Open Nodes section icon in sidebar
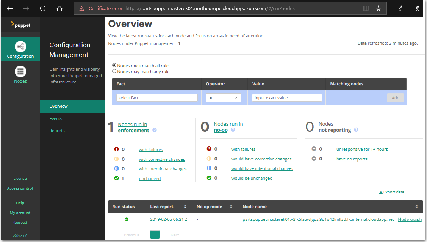427x242 pixels. point(20,71)
